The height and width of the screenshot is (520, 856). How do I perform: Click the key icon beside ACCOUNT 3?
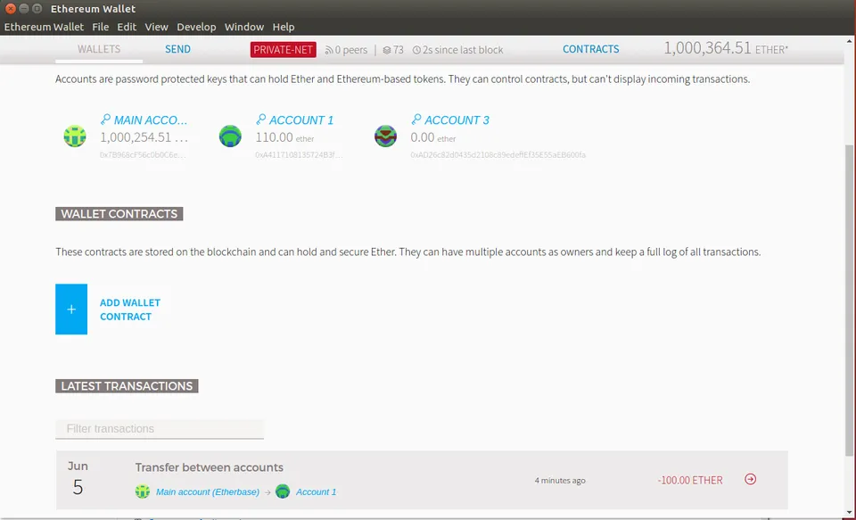[x=416, y=120]
